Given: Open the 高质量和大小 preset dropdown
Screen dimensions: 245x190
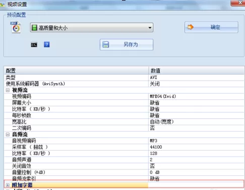Looking at the screenshot, I should tap(92, 28).
